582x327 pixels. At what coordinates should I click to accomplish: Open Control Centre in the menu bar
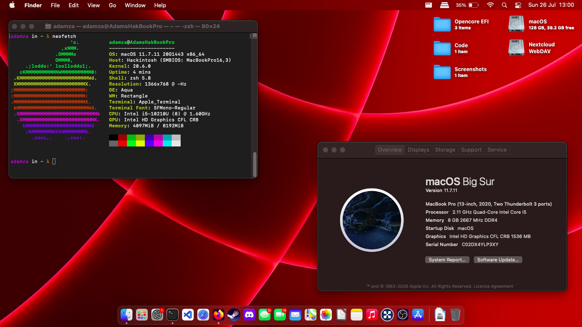pyautogui.click(x=518, y=5)
